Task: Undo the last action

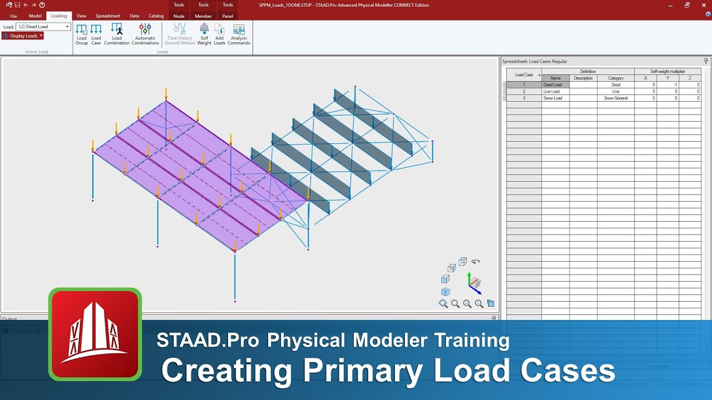Action: pos(26,5)
